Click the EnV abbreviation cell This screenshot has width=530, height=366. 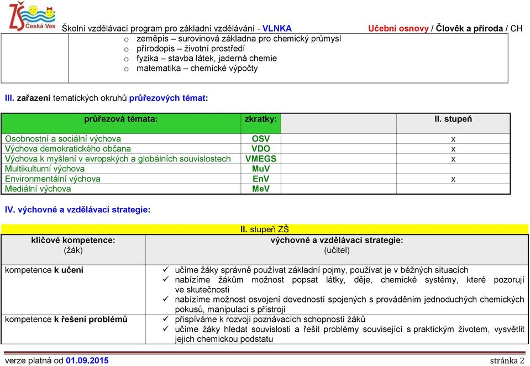click(x=261, y=179)
